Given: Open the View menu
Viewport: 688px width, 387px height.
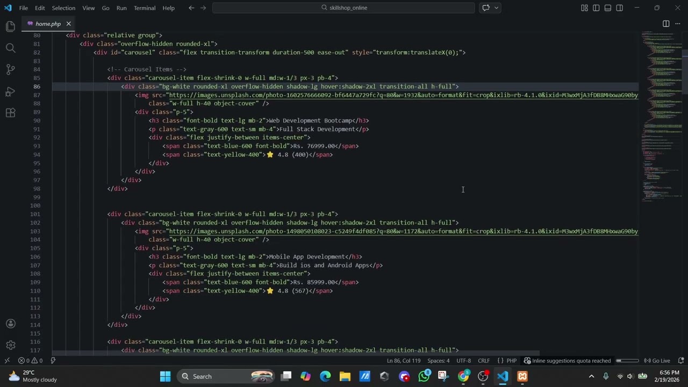Looking at the screenshot, I should [89, 8].
